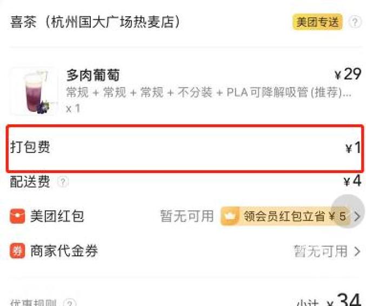Open the 配送费 question mark info
This screenshot has width=366, height=306.
[x=63, y=181]
